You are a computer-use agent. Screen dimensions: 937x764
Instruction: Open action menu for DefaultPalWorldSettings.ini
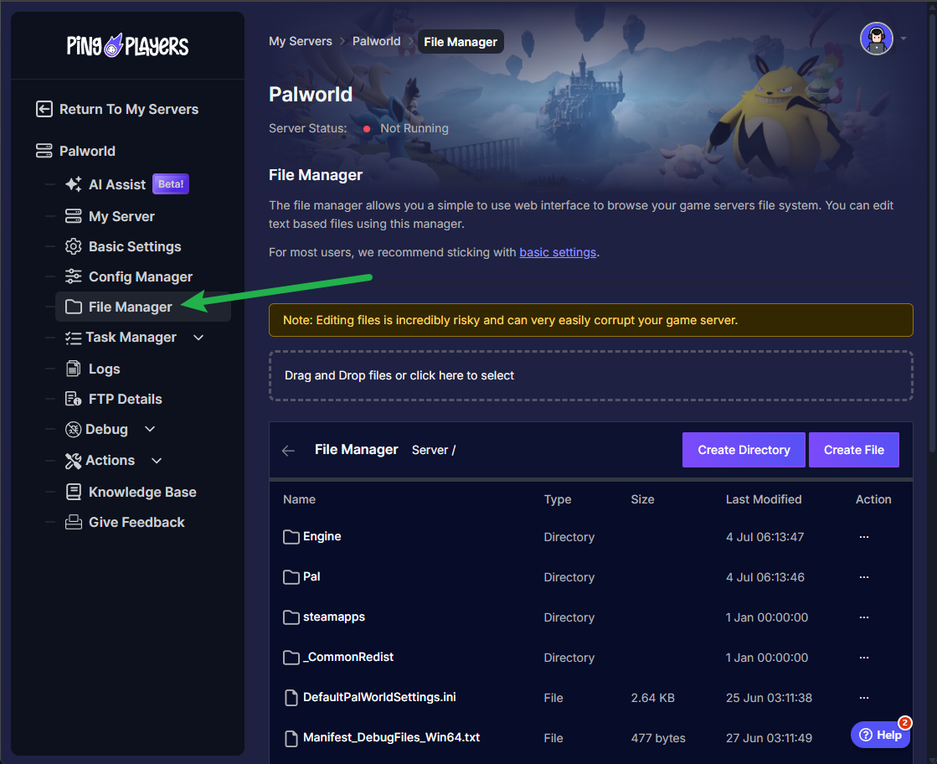[864, 698]
